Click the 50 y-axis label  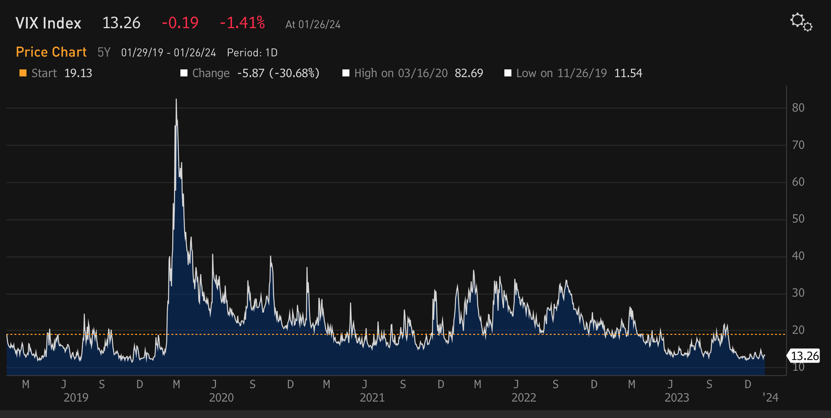[798, 219]
